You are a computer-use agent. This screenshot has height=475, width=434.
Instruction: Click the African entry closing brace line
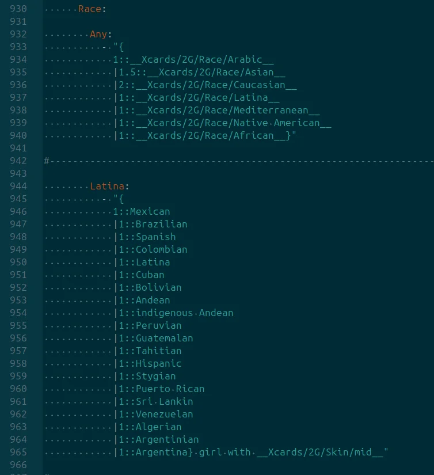205,136
